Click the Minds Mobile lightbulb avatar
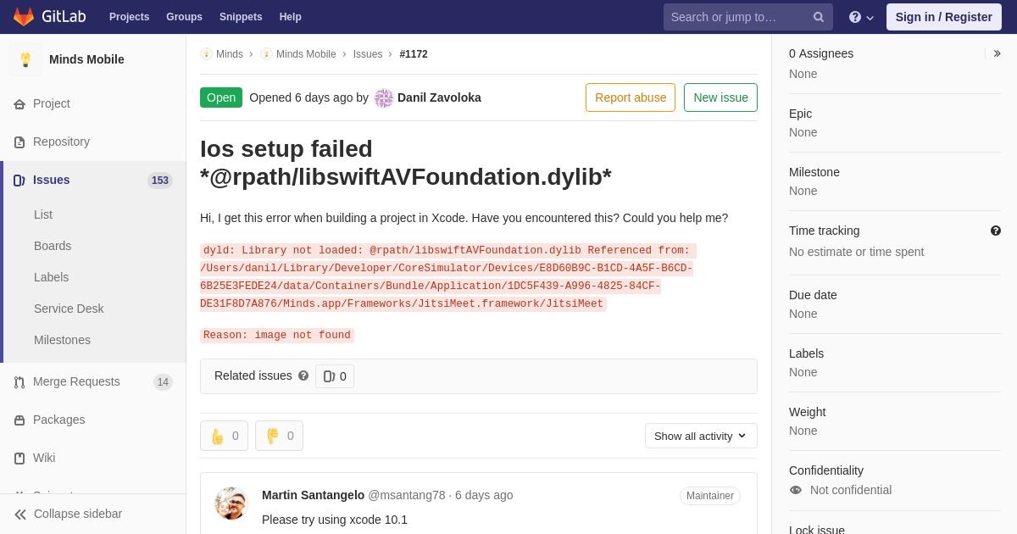 coord(25,59)
